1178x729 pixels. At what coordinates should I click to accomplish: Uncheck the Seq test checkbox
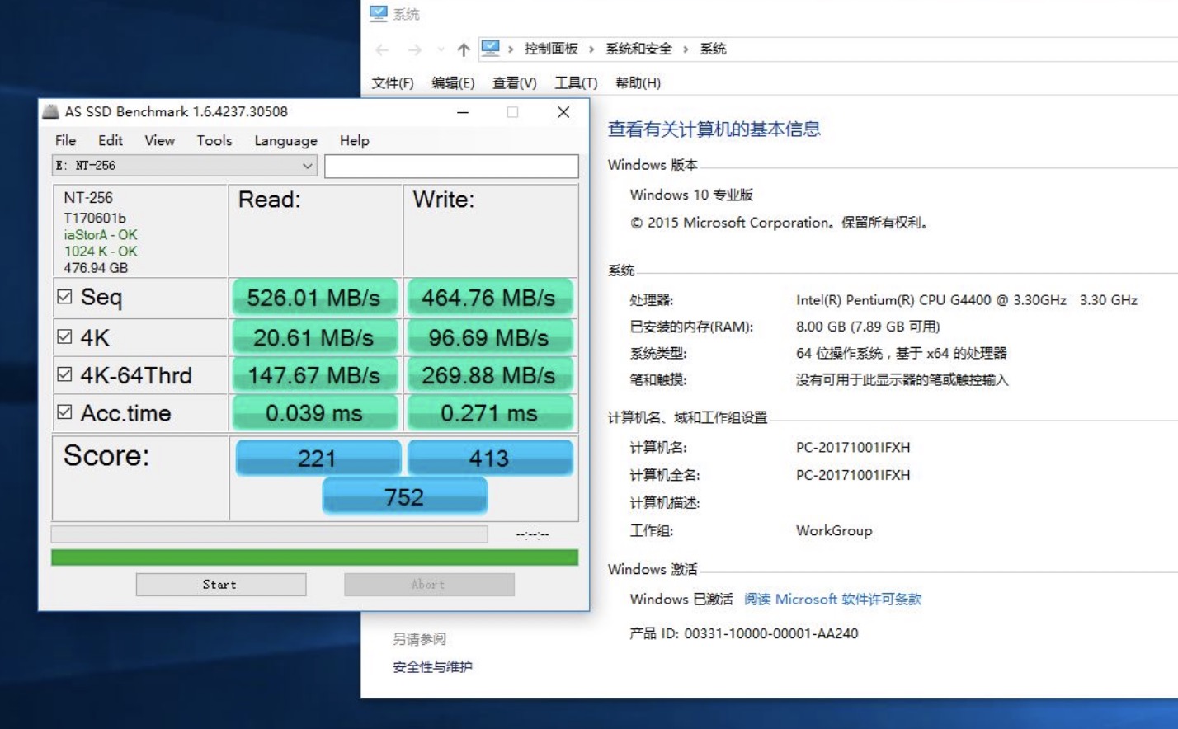tap(64, 296)
